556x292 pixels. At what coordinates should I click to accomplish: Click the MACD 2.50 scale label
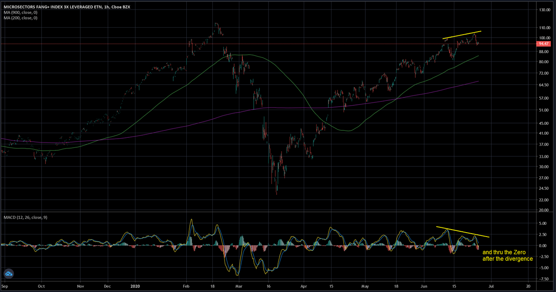coord(543,235)
